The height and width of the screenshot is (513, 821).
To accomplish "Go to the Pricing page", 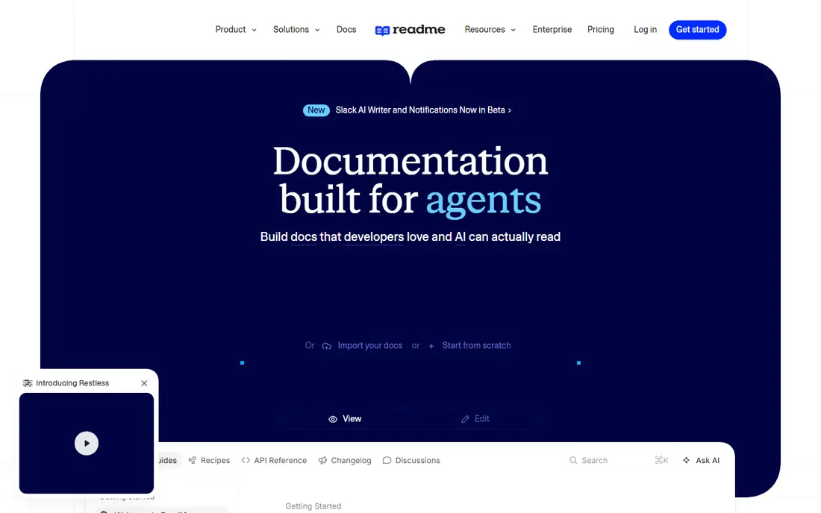I will click(x=601, y=30).
